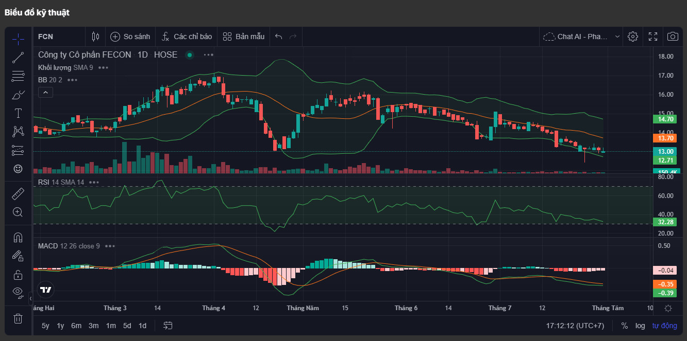
Task: Click the 1D interval label in legend
Action: pos(143,55)
